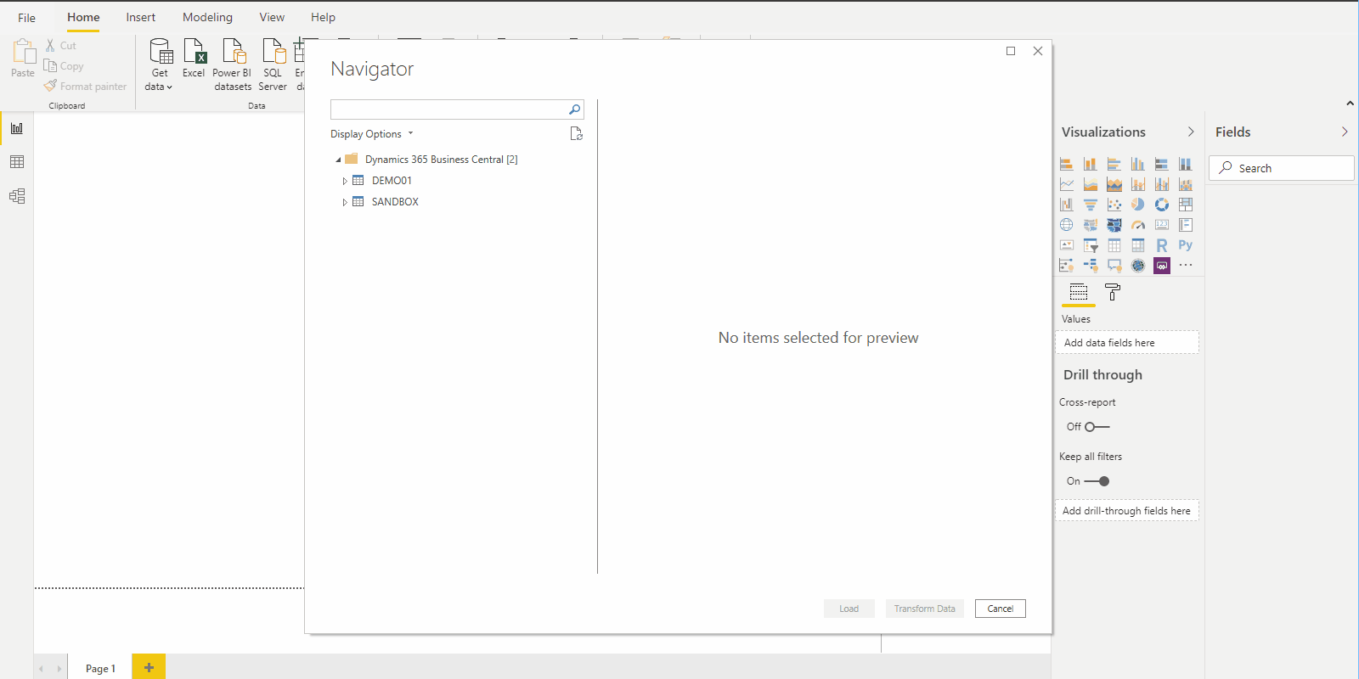Switch to Report view in left sidebar
The width and height of the screenshot is (1359, 679).
17,128
